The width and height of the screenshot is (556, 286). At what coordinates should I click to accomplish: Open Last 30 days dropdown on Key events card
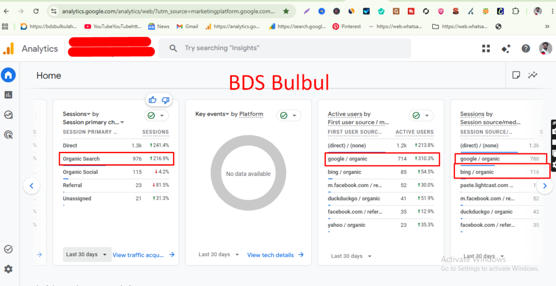(x=219, y=255)
